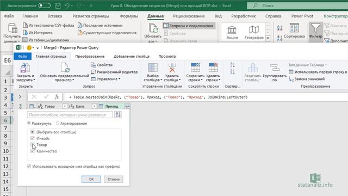Switch to Transform (Преобразование) tab

[90, 57]
